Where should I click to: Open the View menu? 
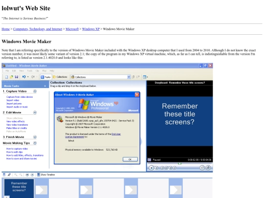point(22,71)
